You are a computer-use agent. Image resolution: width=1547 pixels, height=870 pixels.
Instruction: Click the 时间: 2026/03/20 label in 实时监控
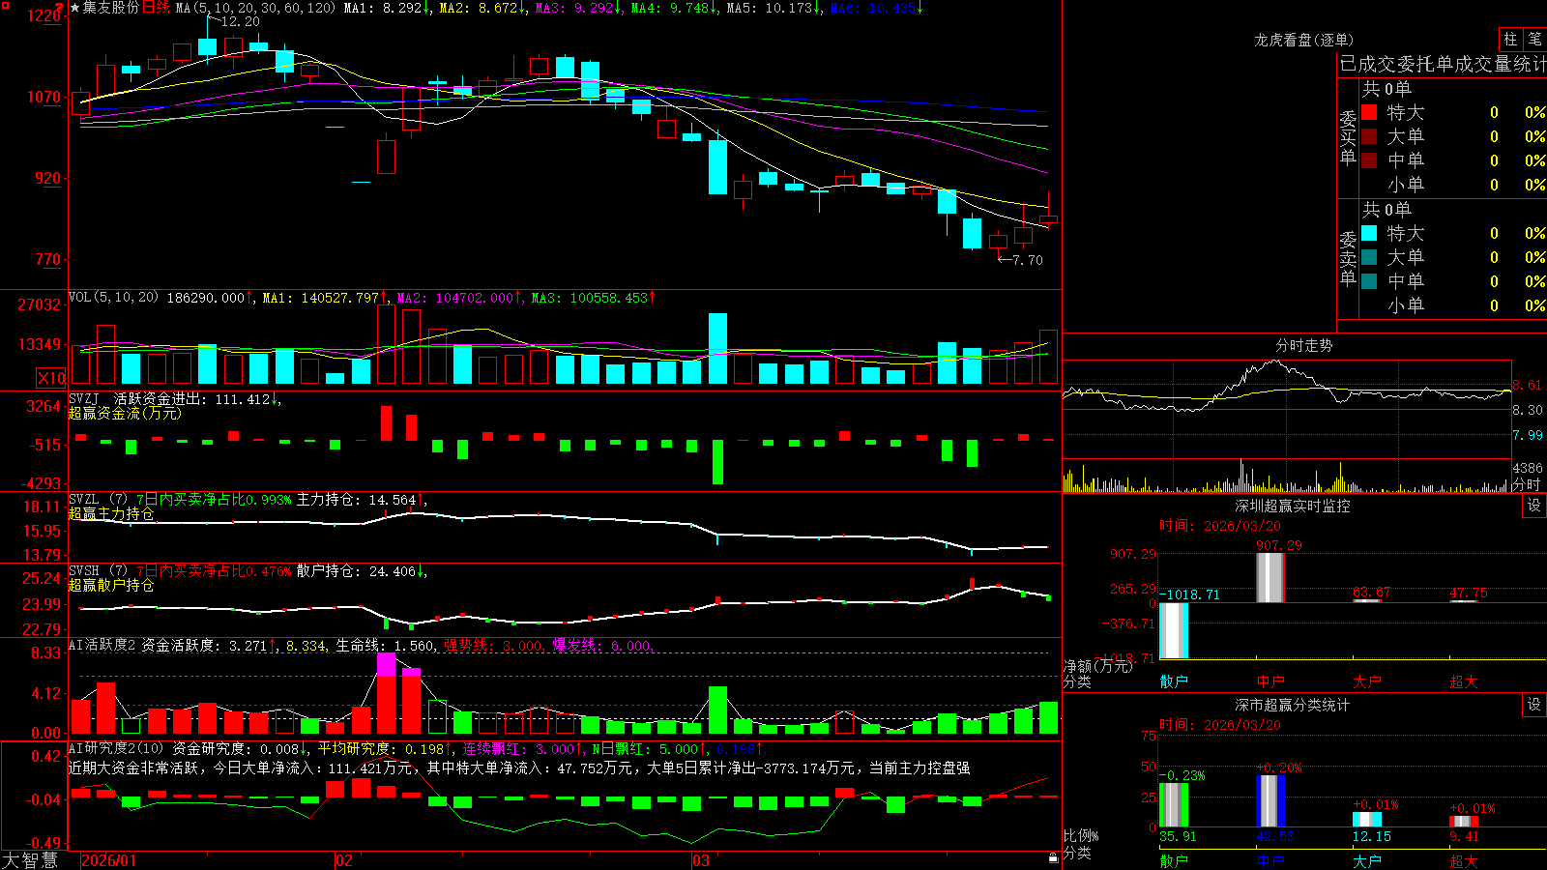coord(1219,526)
